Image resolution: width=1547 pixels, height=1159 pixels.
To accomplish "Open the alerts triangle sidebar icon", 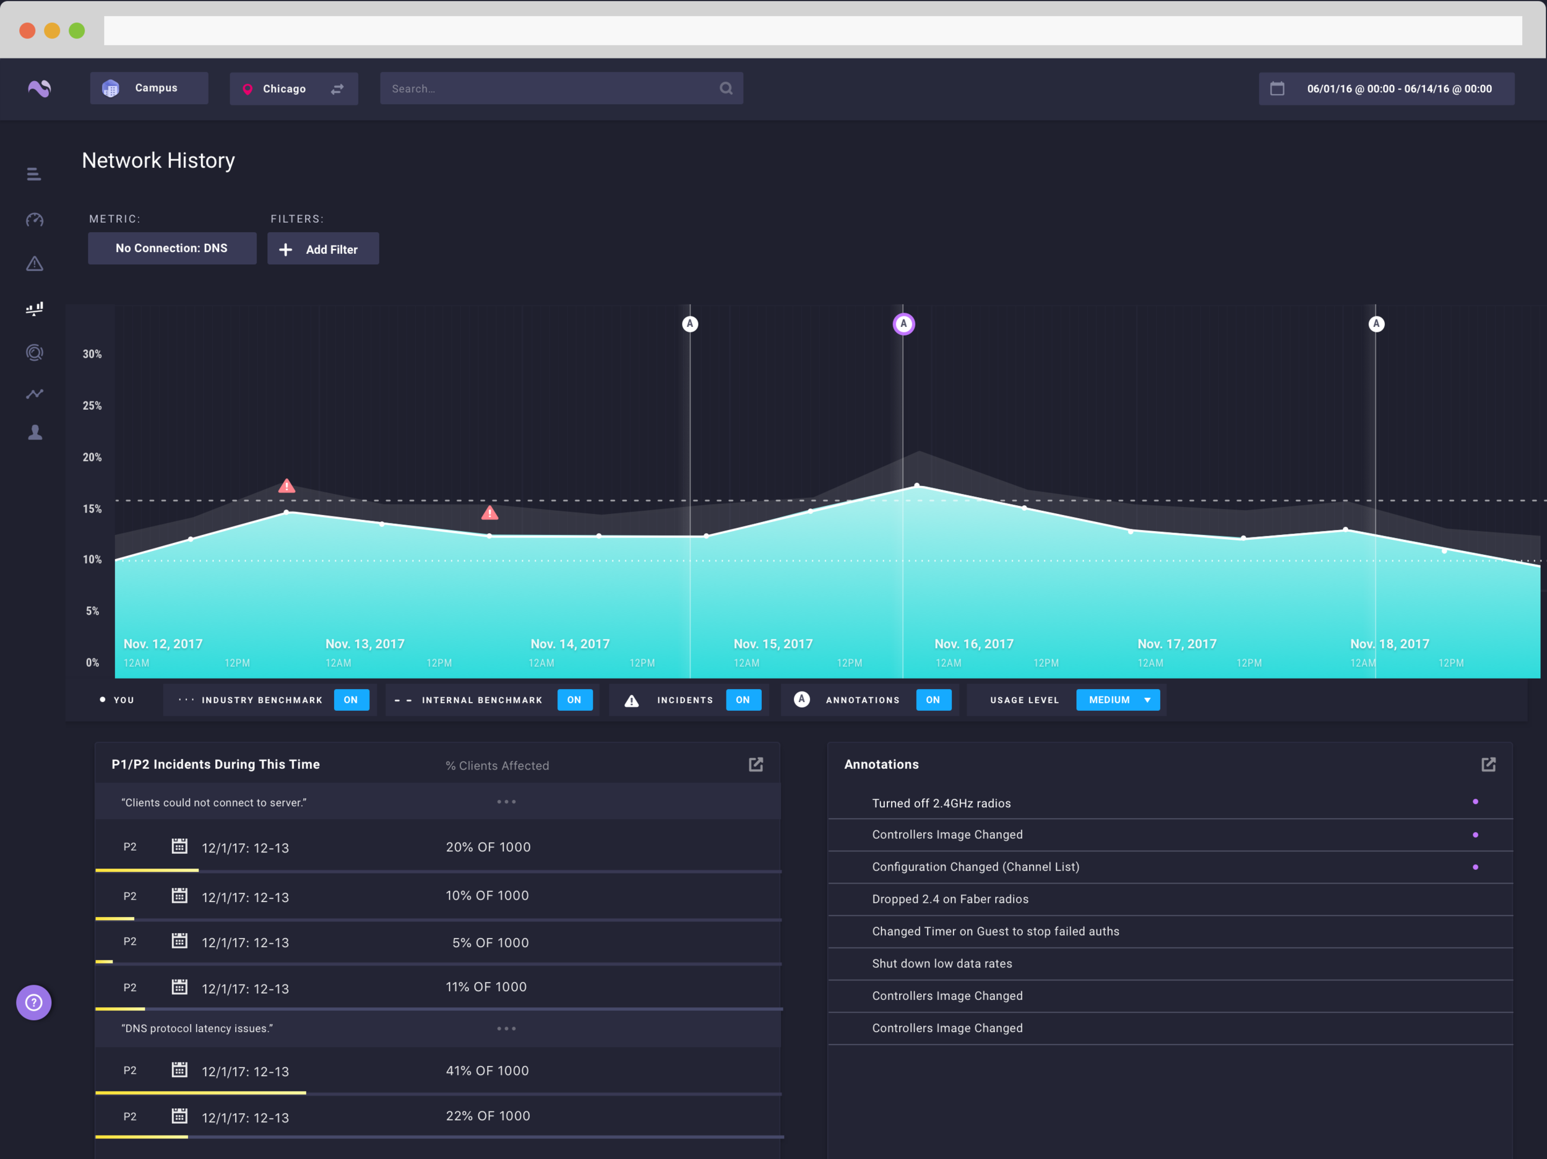I will [34, 264].
